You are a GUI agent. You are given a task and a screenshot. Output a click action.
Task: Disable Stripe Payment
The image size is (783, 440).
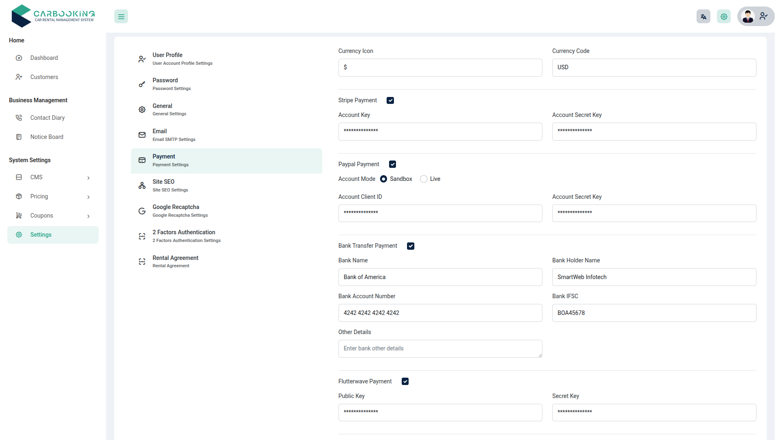(x=390, y=100)
